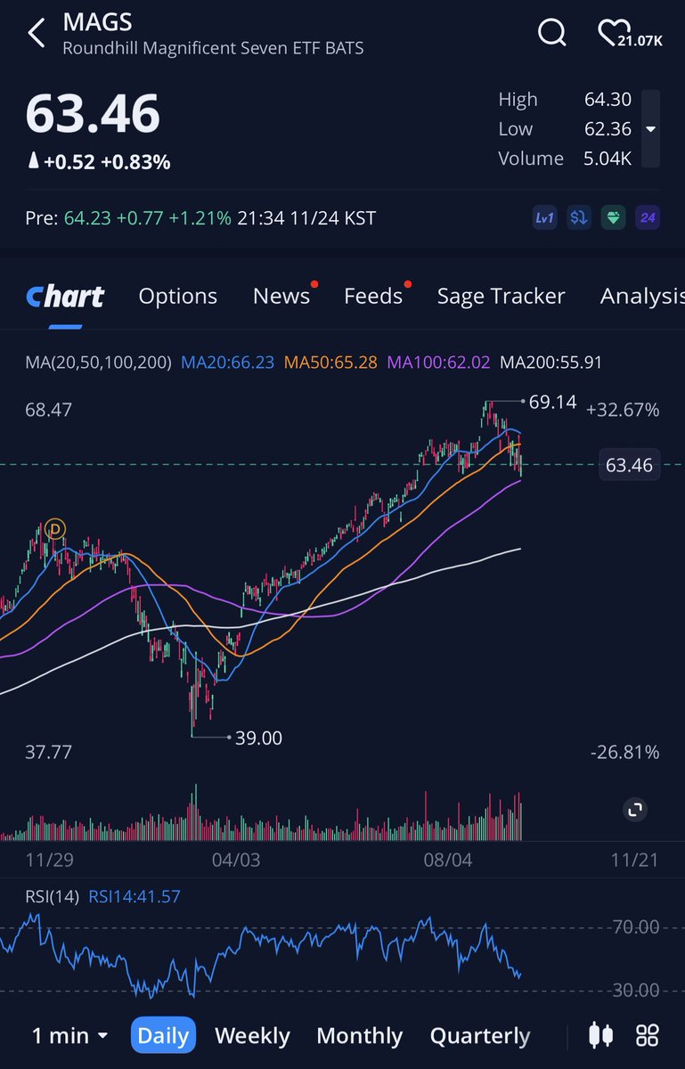Image resolution: width=685 pixels, height=1069 pixels.
Task: Tap the Volume 5.04K value
Action: 608,159
